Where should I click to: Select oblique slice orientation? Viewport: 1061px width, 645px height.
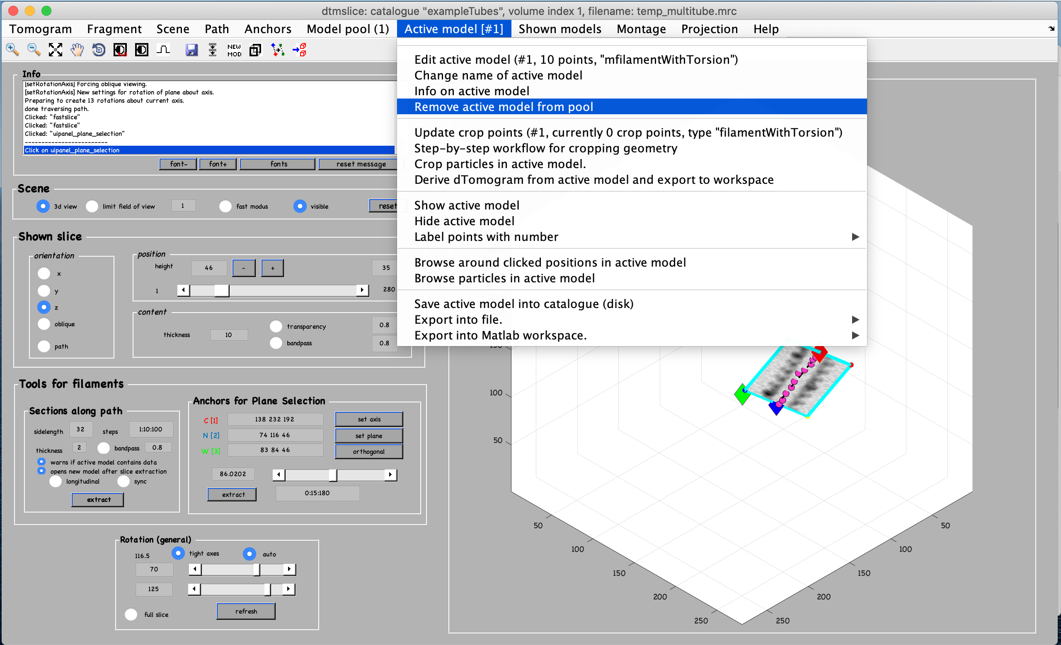44,324
